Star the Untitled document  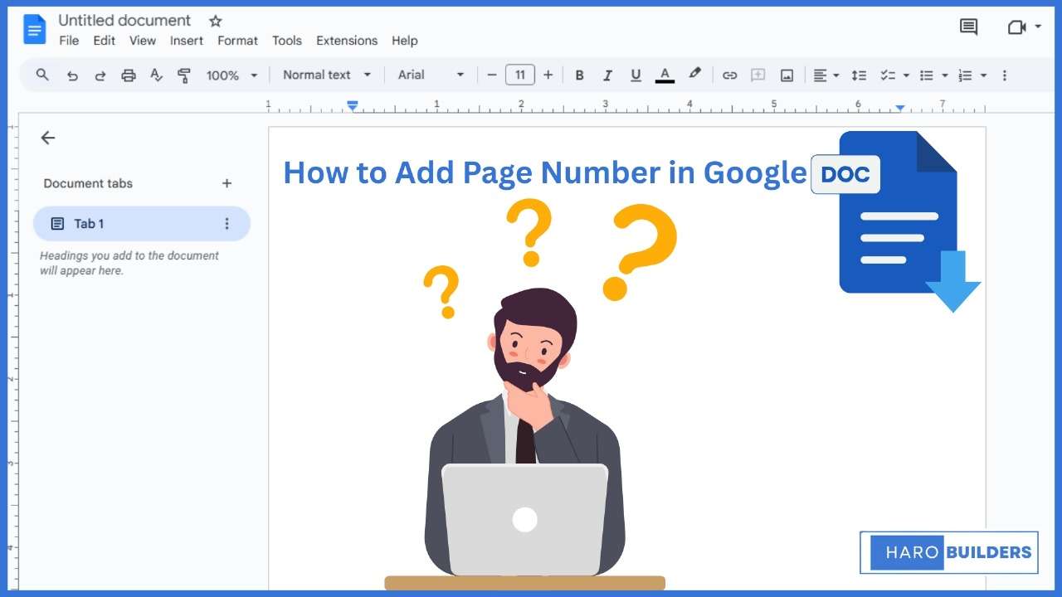tap(215, 21)
